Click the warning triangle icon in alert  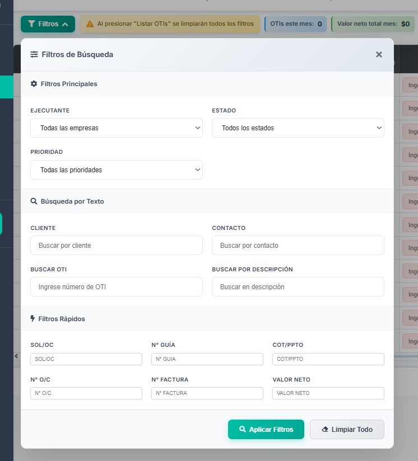[90, 24]
